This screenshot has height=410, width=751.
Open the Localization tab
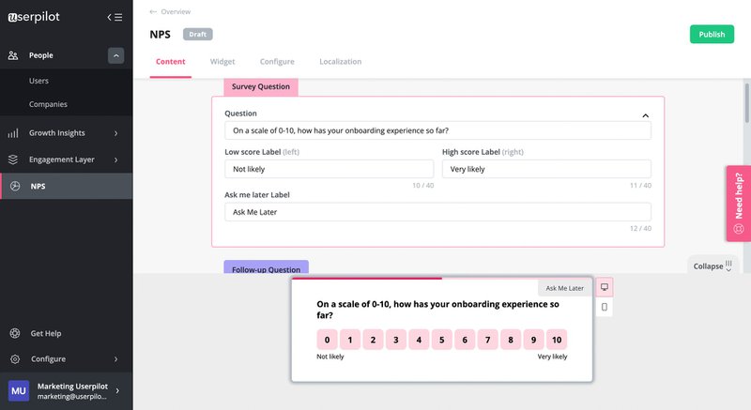340,62
